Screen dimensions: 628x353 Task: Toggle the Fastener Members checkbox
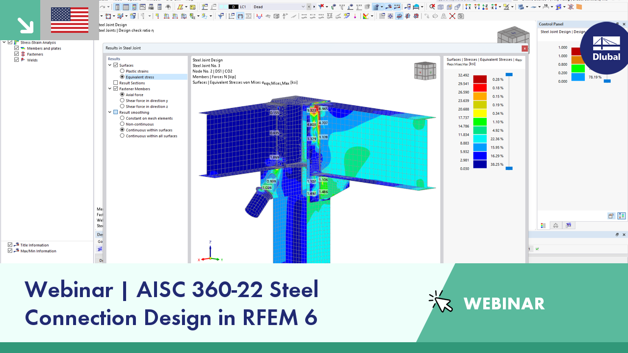116,89
